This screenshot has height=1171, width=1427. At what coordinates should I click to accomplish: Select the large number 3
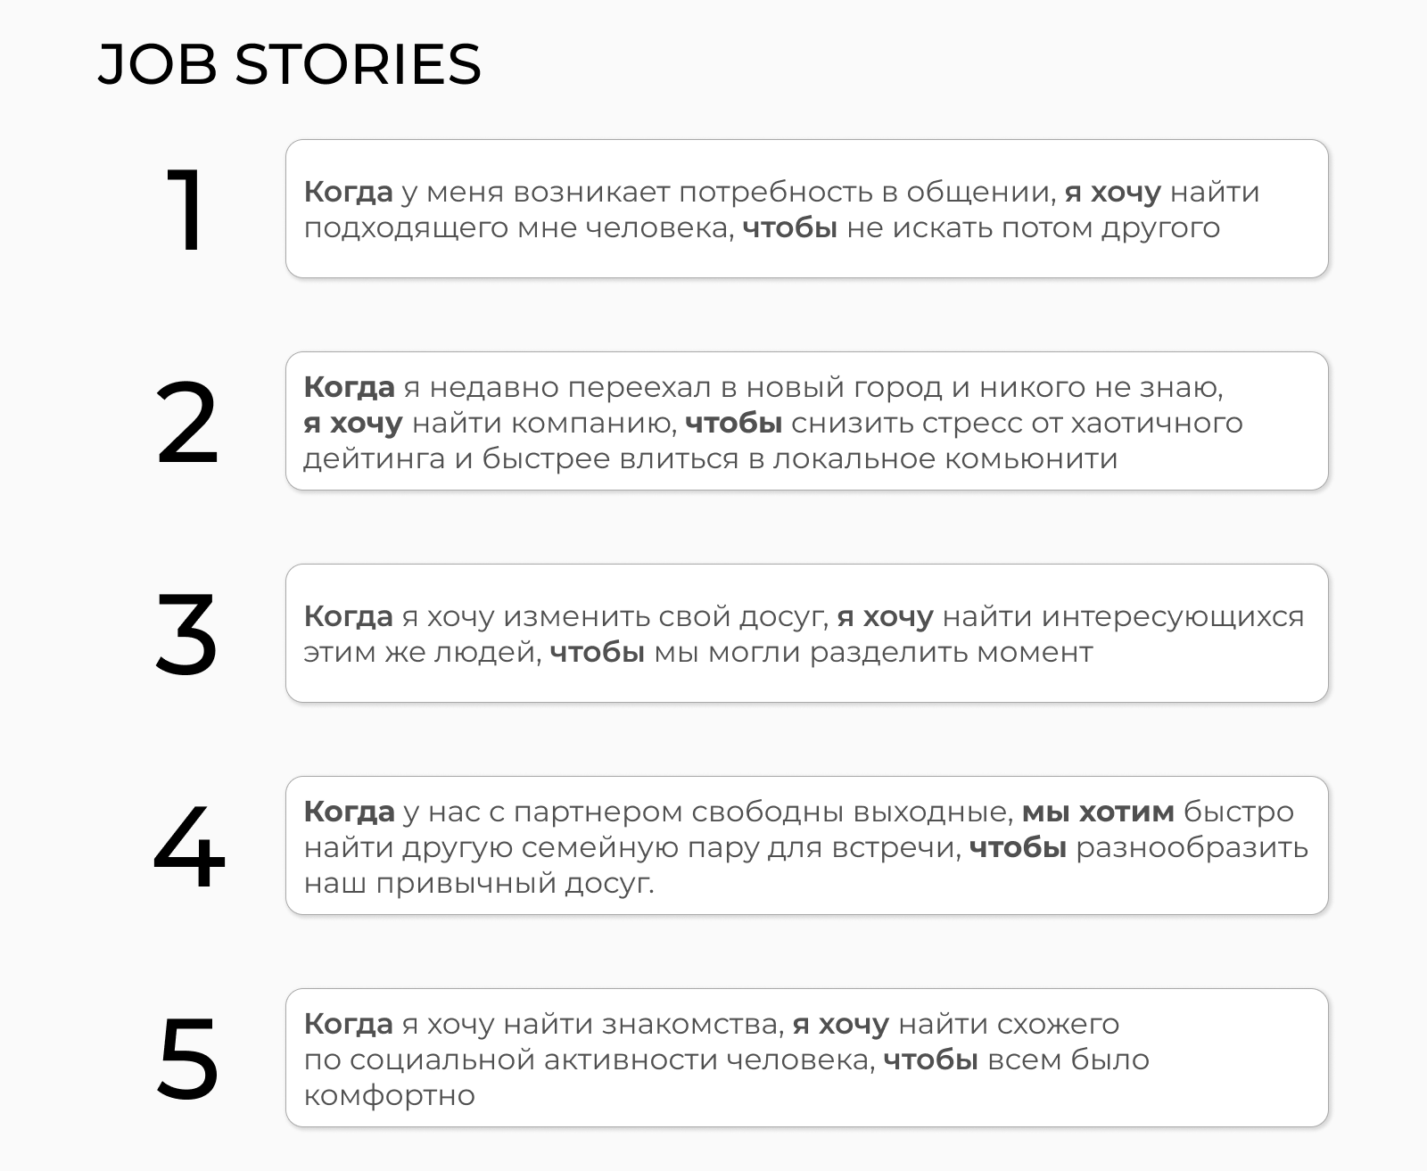(x=186, y=634)
